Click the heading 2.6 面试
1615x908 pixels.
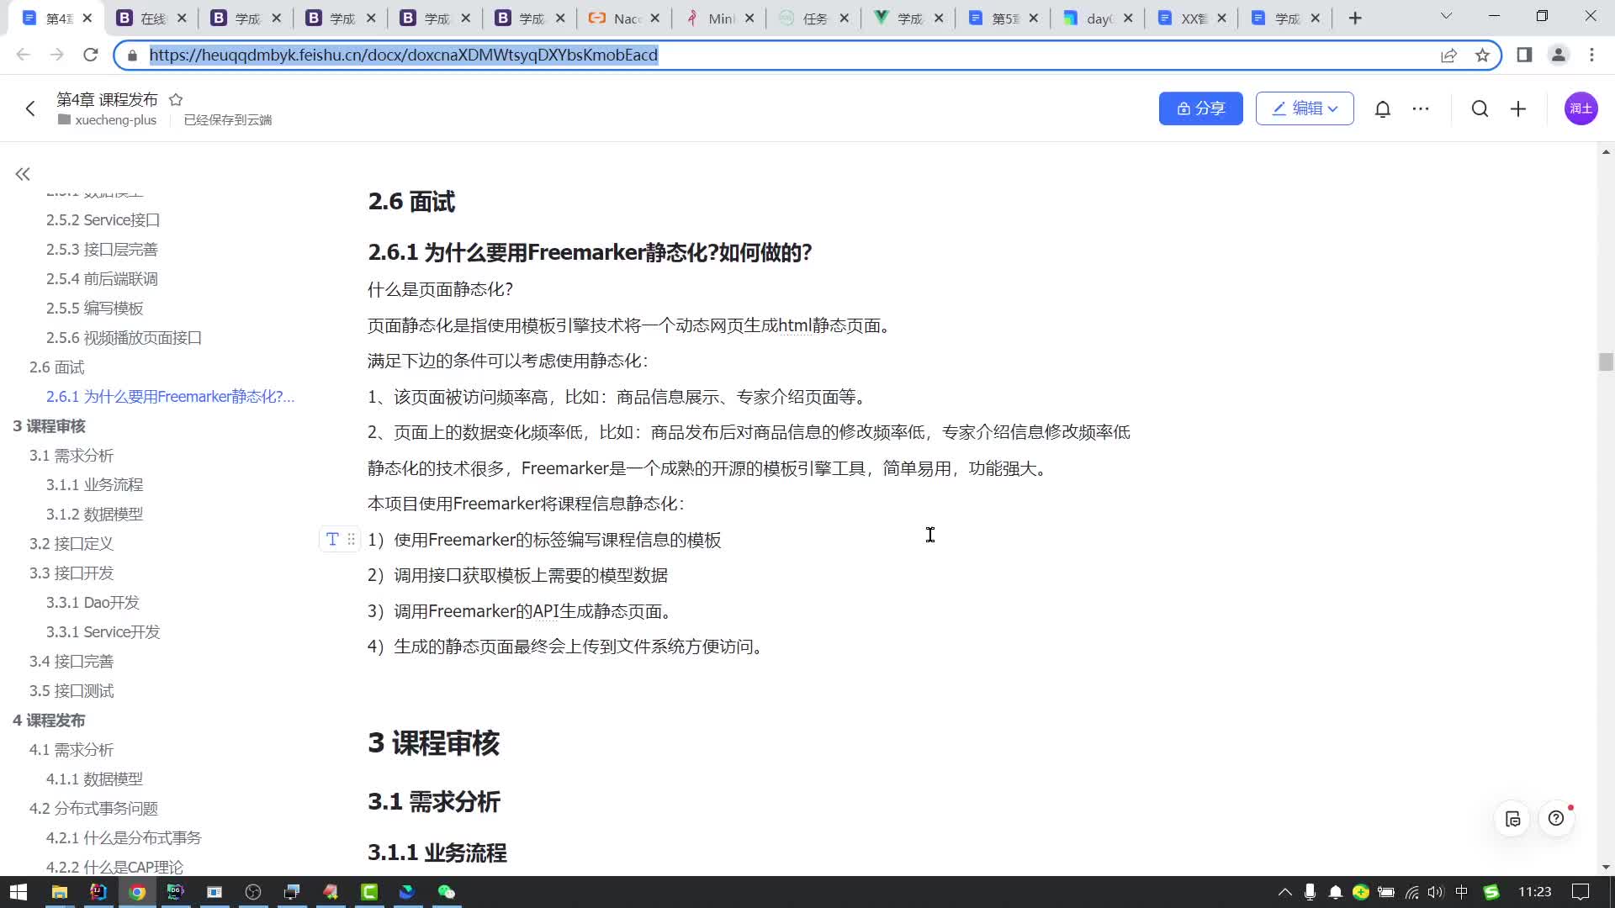(411, 202)
